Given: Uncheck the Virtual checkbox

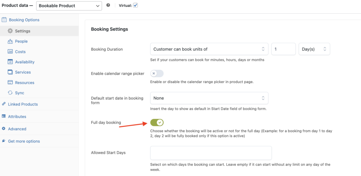Looking at the screenshot, I should coord(135,6).
